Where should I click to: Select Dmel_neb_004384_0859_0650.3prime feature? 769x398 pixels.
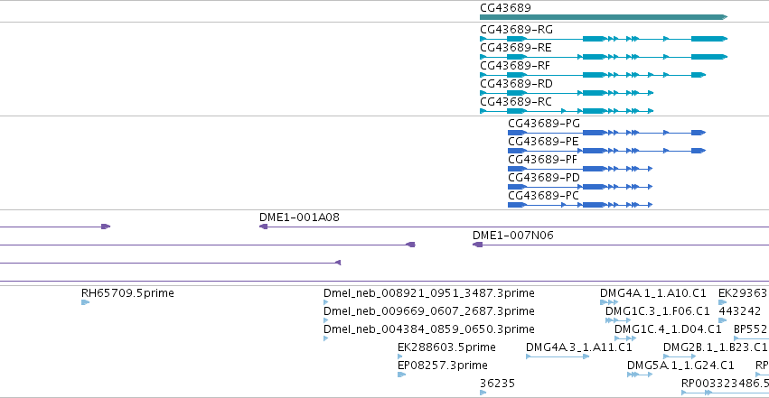(429, 330)
